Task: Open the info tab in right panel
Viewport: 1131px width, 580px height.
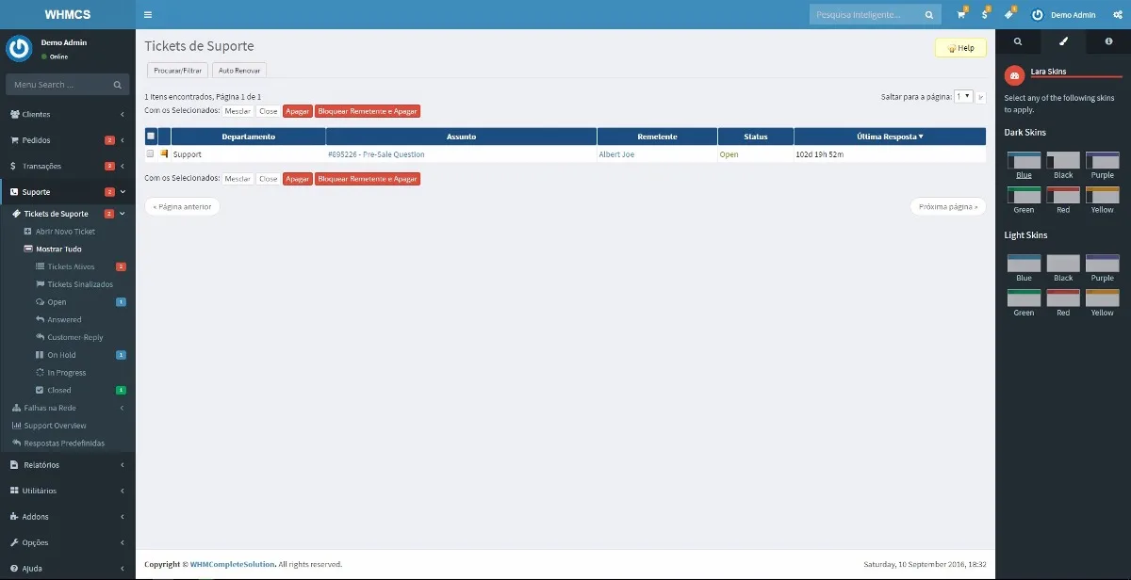Action: 1108,41
